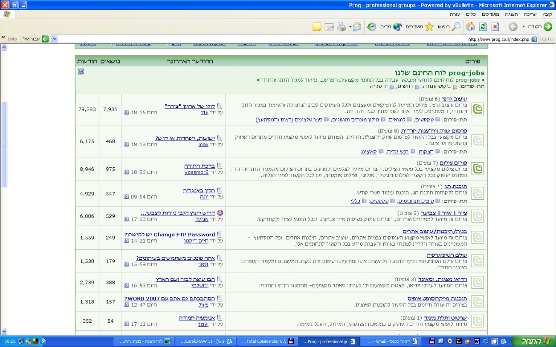Go back with the green Back arrow
The width and height of the screenshot is (556, 347).
tap(547, 27)
